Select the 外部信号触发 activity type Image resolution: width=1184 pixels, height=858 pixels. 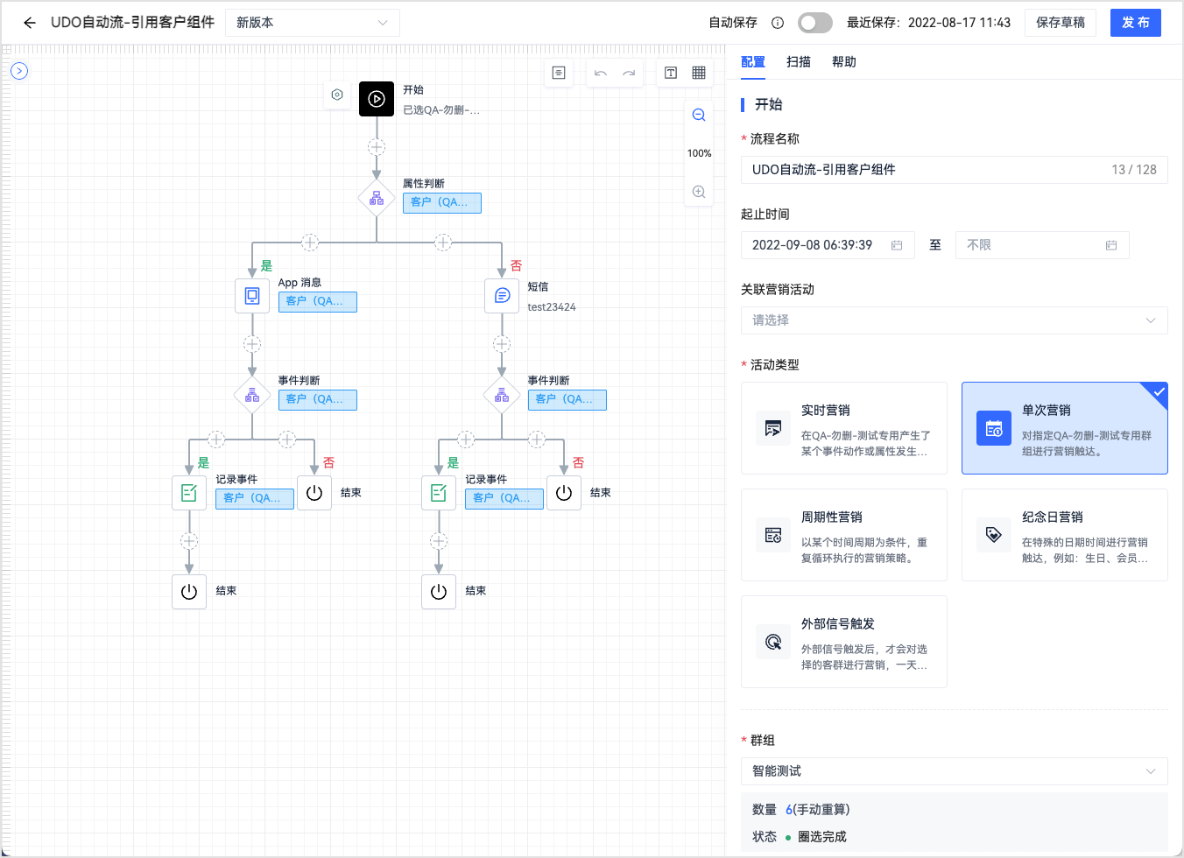[x=844, y=642]
